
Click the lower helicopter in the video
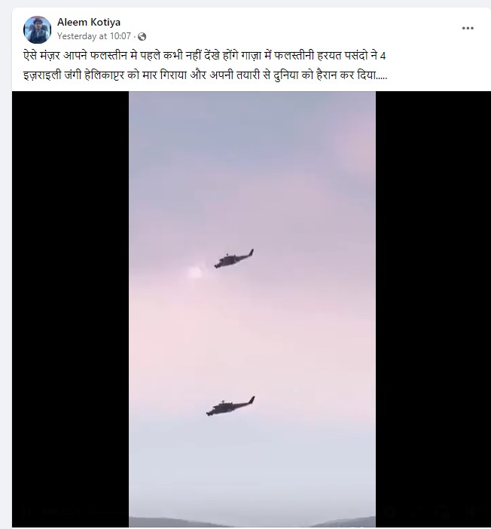point(230,406)
